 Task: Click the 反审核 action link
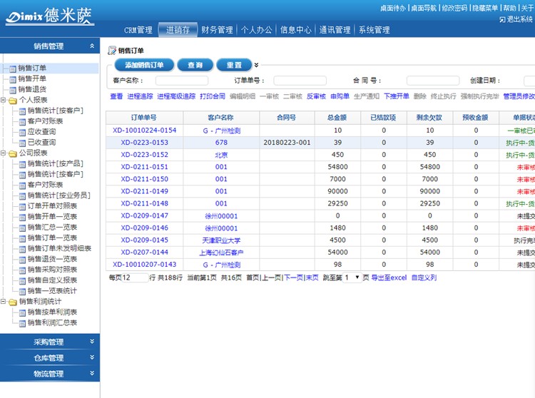point(316,96)
